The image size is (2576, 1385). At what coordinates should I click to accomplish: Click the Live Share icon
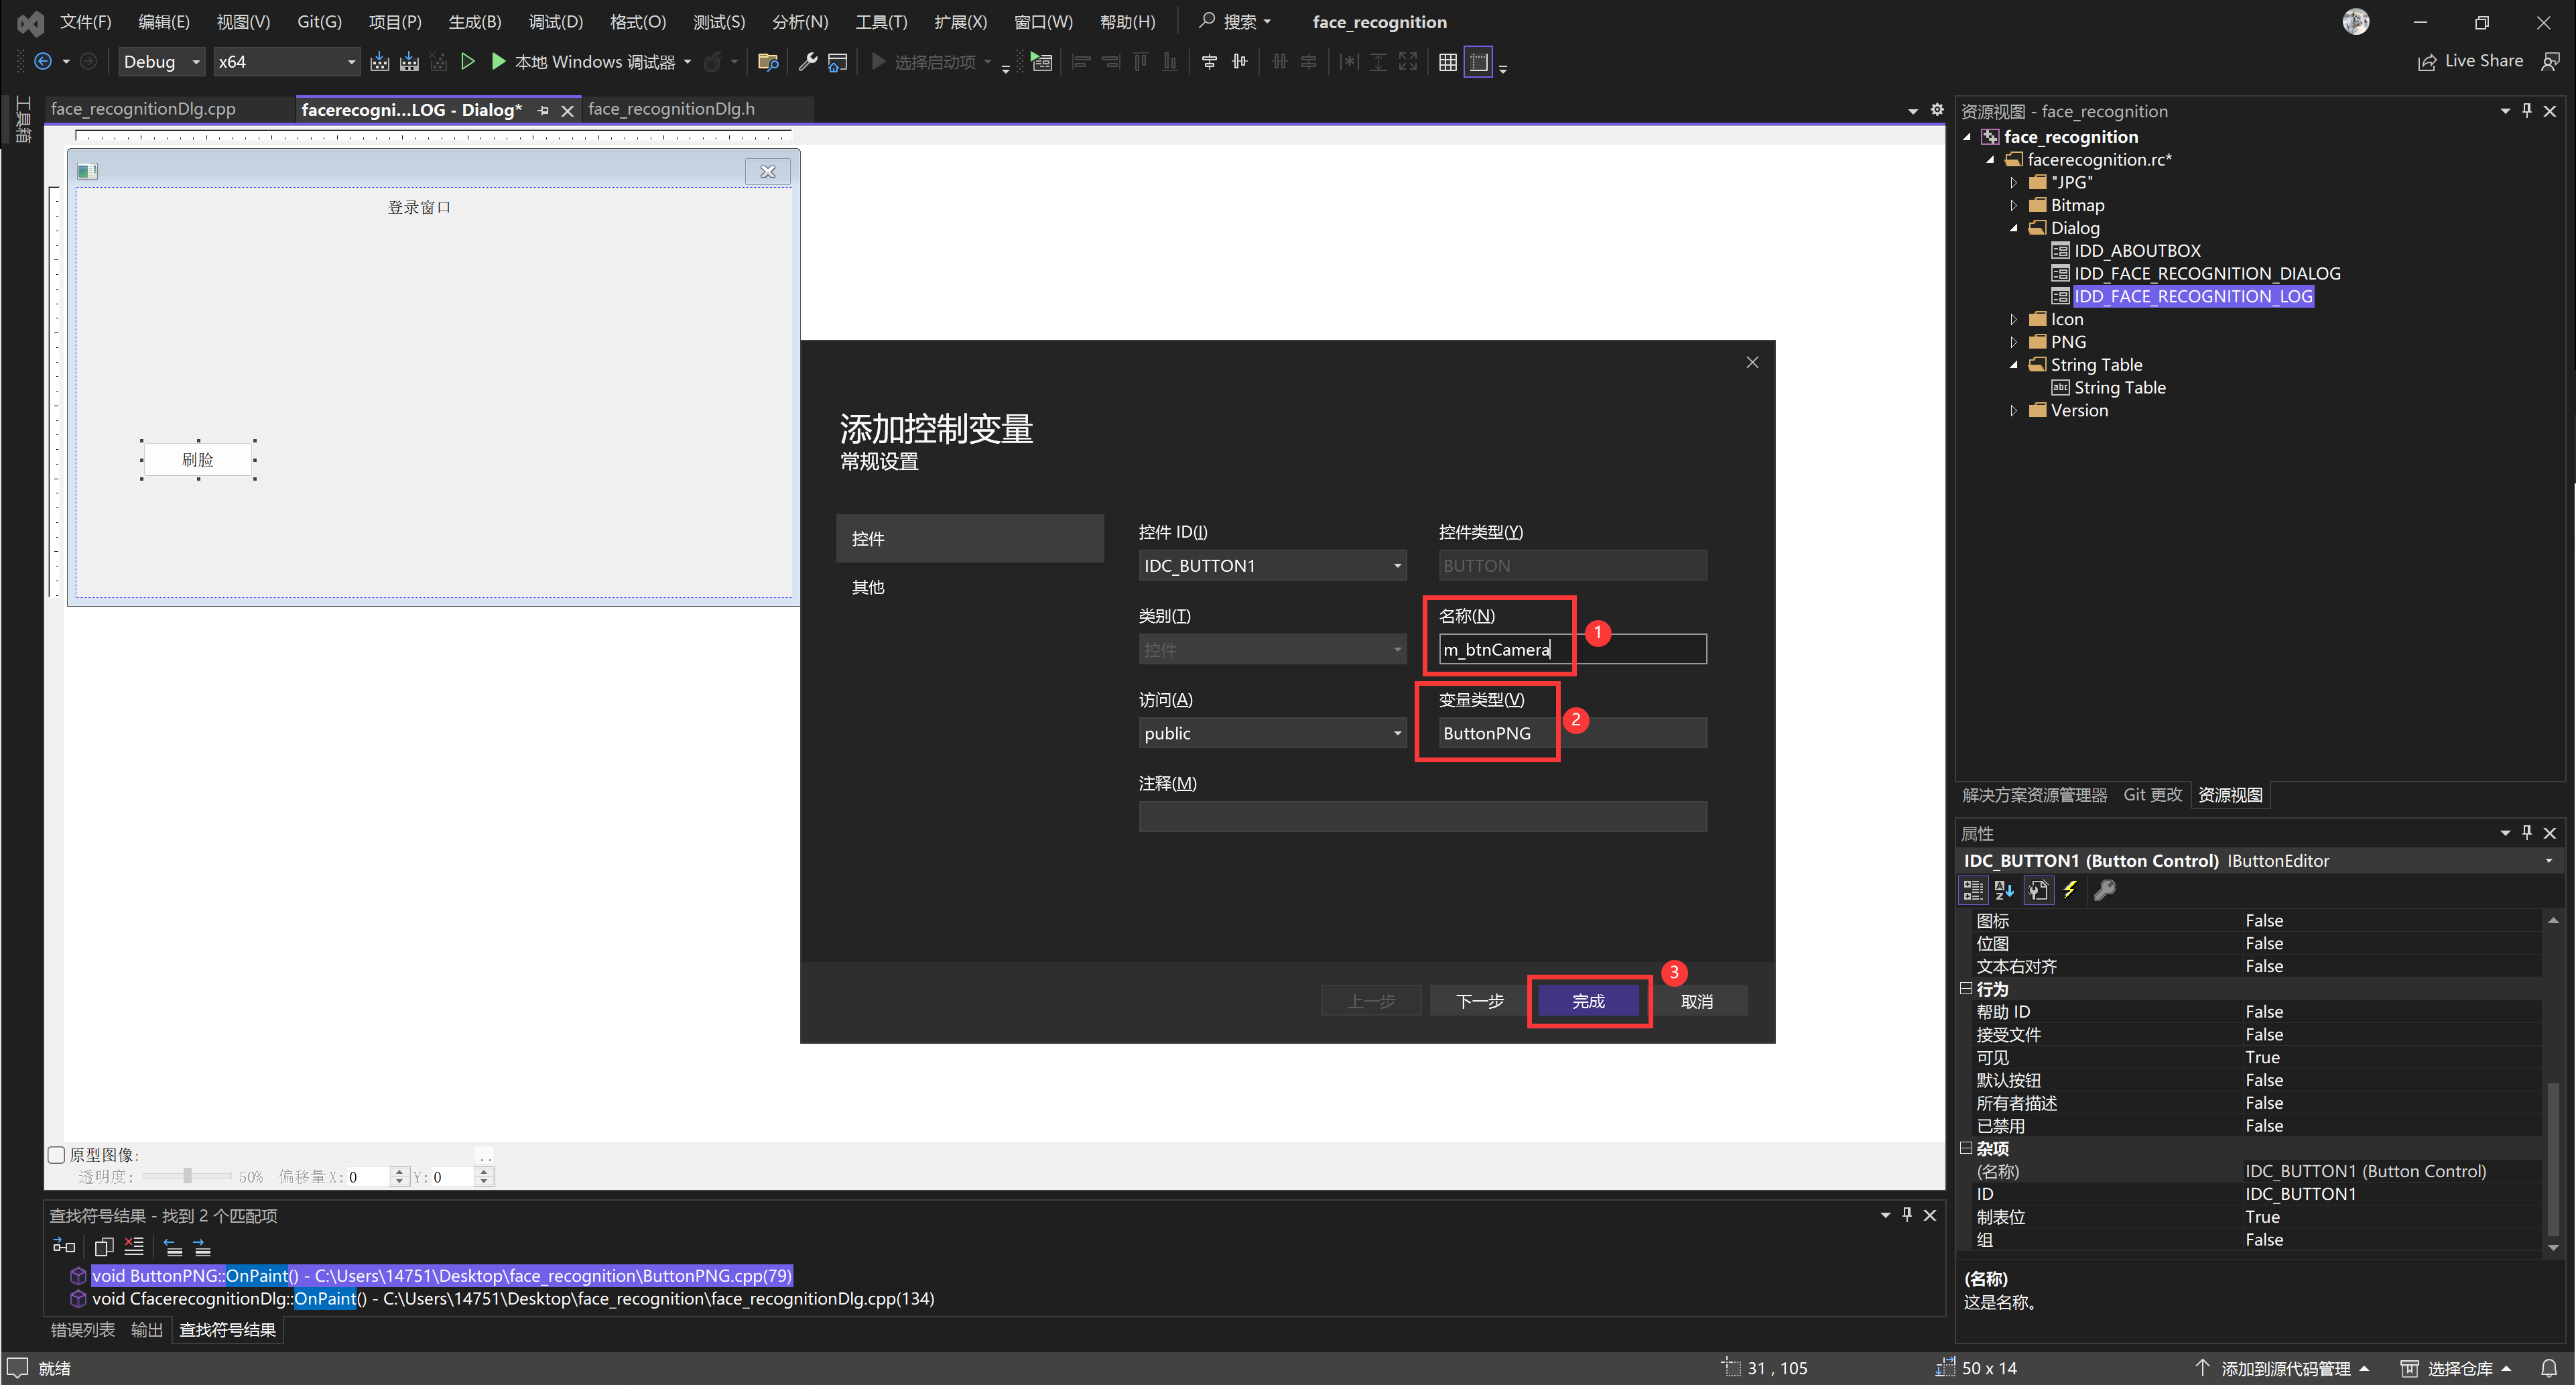pyautogui.click(x=2427, y=62)
